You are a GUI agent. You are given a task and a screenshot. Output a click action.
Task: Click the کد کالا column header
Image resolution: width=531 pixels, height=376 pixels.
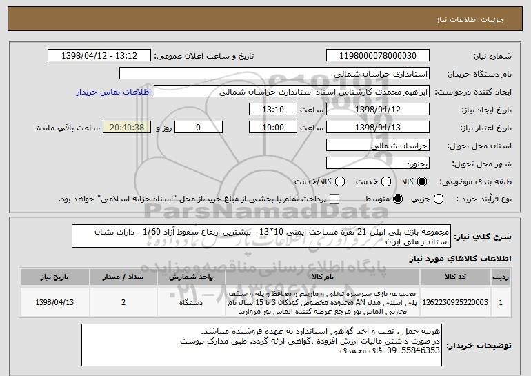coord(455,277)
